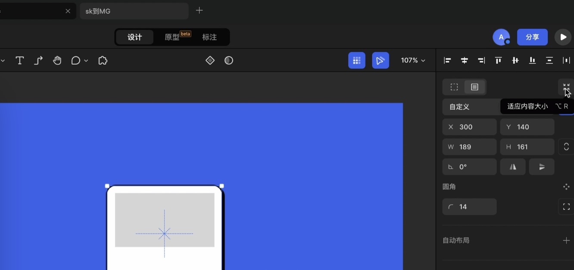
Task: Click the top-right selection handle
Action: coord(222,186)
